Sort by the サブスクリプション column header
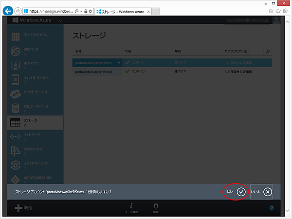The image size is (292, 219). coord(237,51)
